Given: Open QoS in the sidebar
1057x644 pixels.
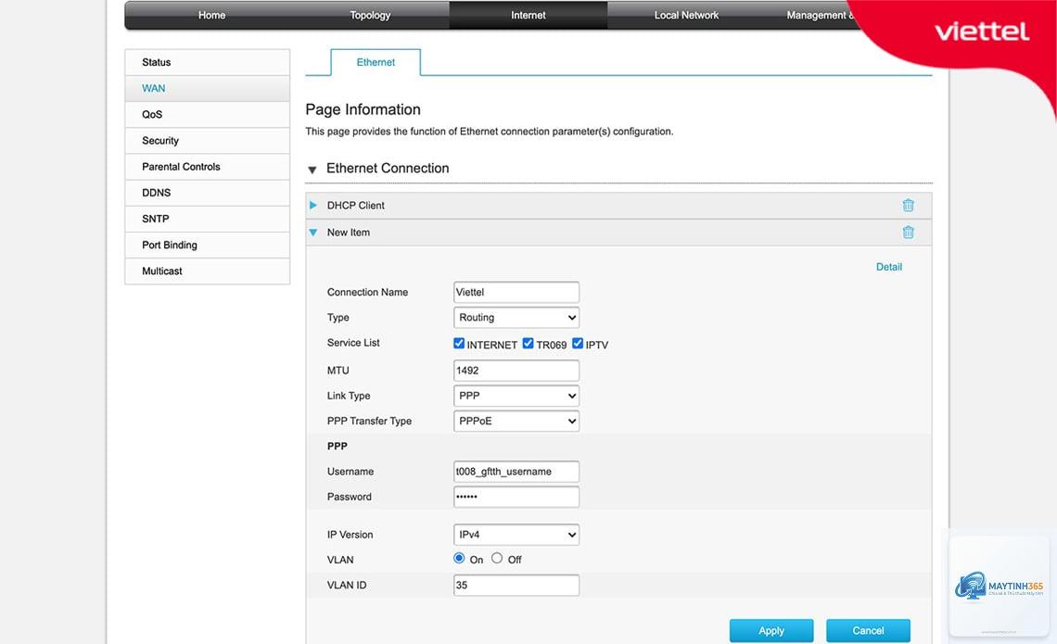Looking at the screenshot, I should [208, 115].
